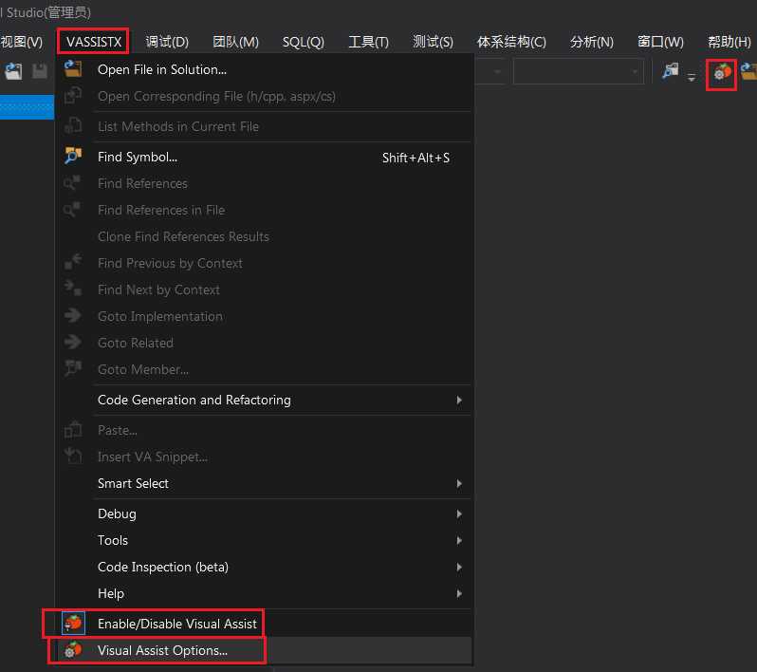The height and width of the screenshot is (672, 757).
Task: Open the toolbar overflow options arrow
Action: 692,76
